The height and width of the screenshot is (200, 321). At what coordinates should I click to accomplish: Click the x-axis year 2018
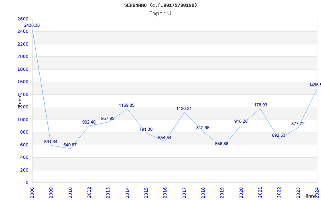[x=203, y=192]
